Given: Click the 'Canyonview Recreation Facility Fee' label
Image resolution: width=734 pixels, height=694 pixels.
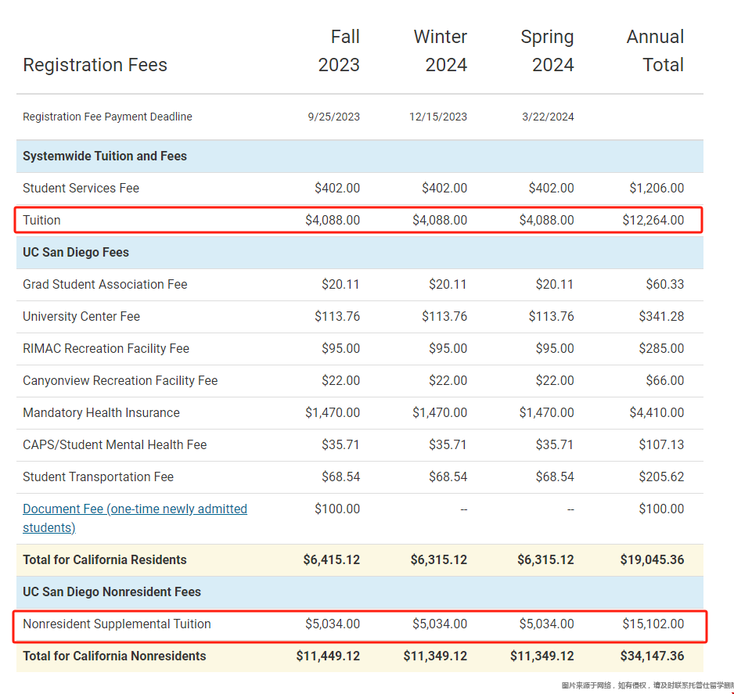Looking at the screenshot, I should pyautogui.click(x=121, y=380).
